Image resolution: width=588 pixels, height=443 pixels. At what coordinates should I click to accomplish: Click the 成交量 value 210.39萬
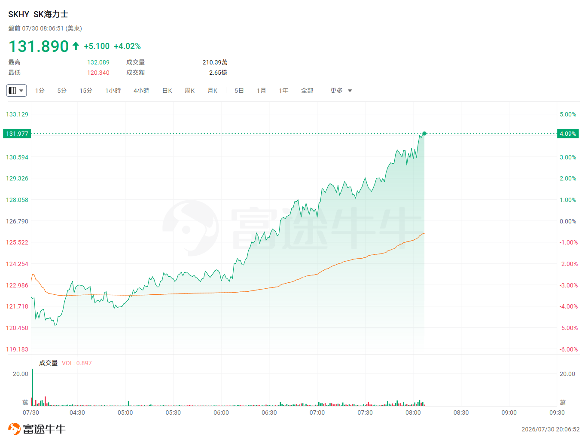coord(215,62)
